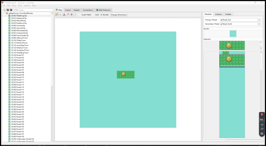Select the pointer select tool
The image size is (266, 146).
click(61, 15)
